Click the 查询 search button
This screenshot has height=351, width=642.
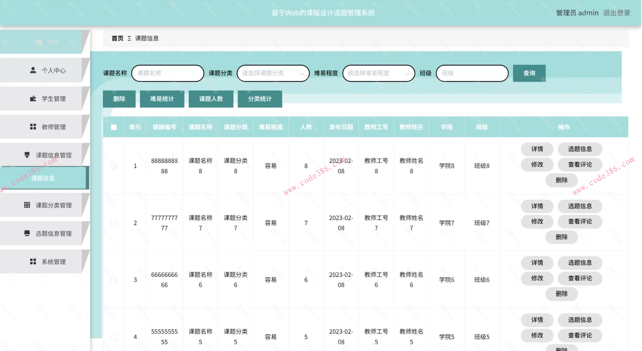click(x=529, y=73)
